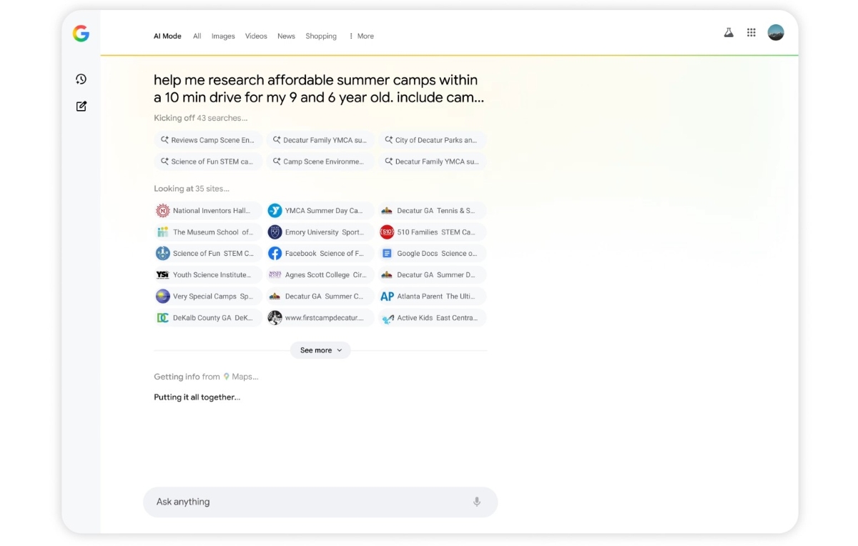Image resolution: width=858 pixels, height=546 pixels.
Task: Expand the See more sites list
Action: pyautogui.click(x=320, y=350)
